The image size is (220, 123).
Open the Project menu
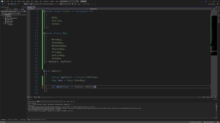(19, 1)
